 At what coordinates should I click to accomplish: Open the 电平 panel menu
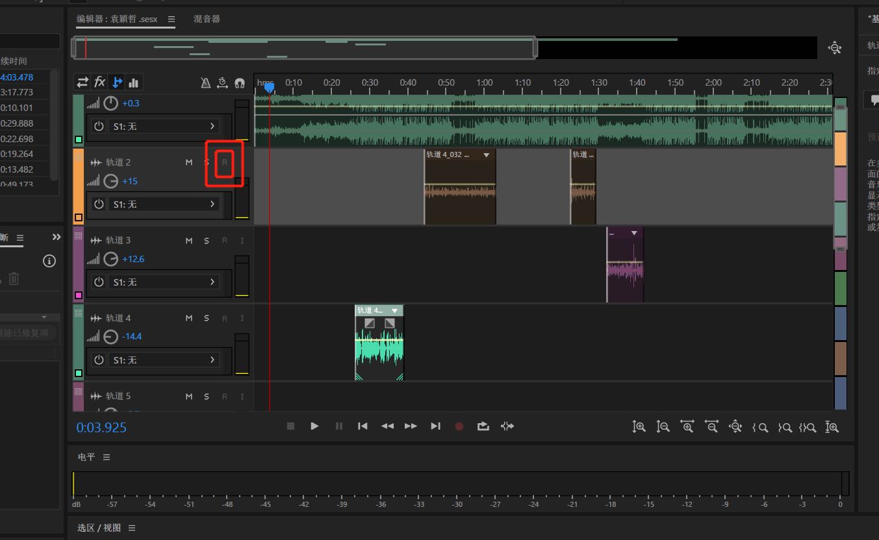(x=107, y=457)
